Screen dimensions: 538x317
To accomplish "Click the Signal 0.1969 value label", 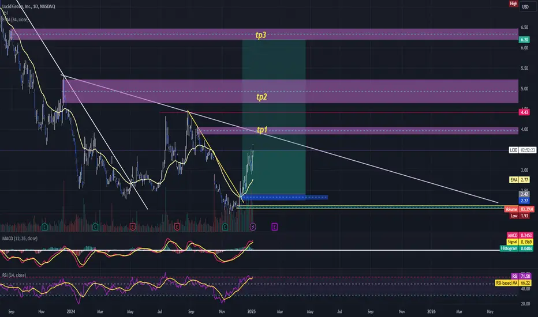I will click(520, 242).
